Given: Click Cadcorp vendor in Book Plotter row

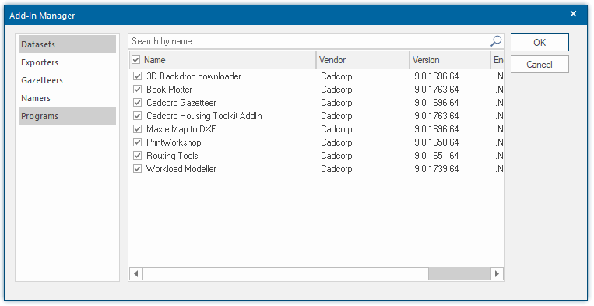Looking at the screenshot, I should pyautogui.click(x=336, y=90).
